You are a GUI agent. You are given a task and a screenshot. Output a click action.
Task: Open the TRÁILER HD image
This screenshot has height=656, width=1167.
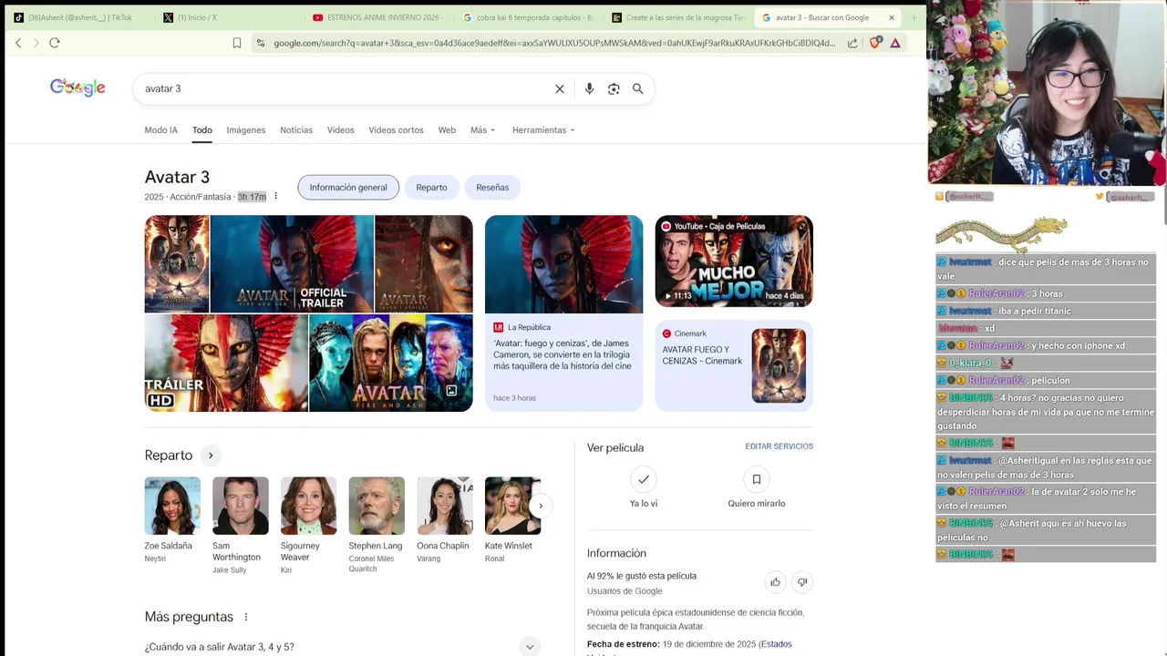(x=226, y=363)
